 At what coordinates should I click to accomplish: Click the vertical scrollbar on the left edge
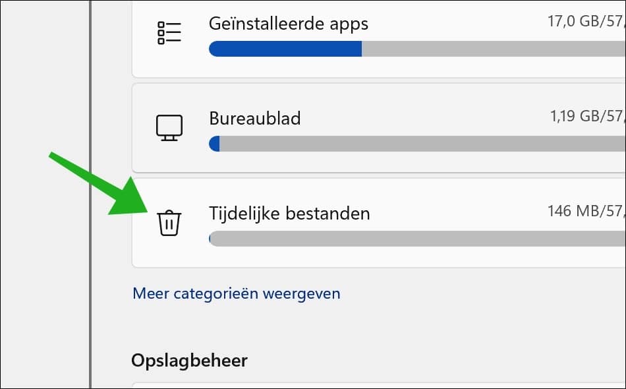(x=90, y=194)
